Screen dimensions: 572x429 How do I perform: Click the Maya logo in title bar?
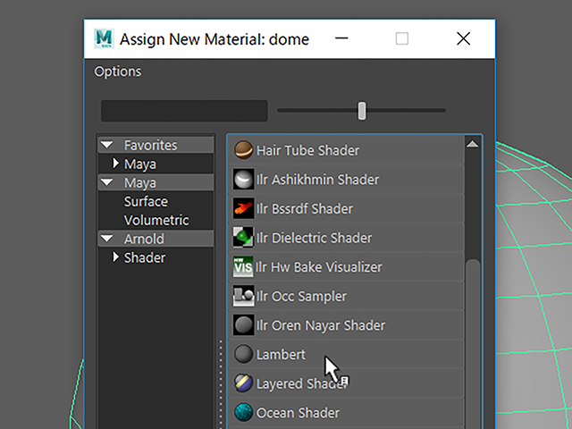[x=104, y=38]
